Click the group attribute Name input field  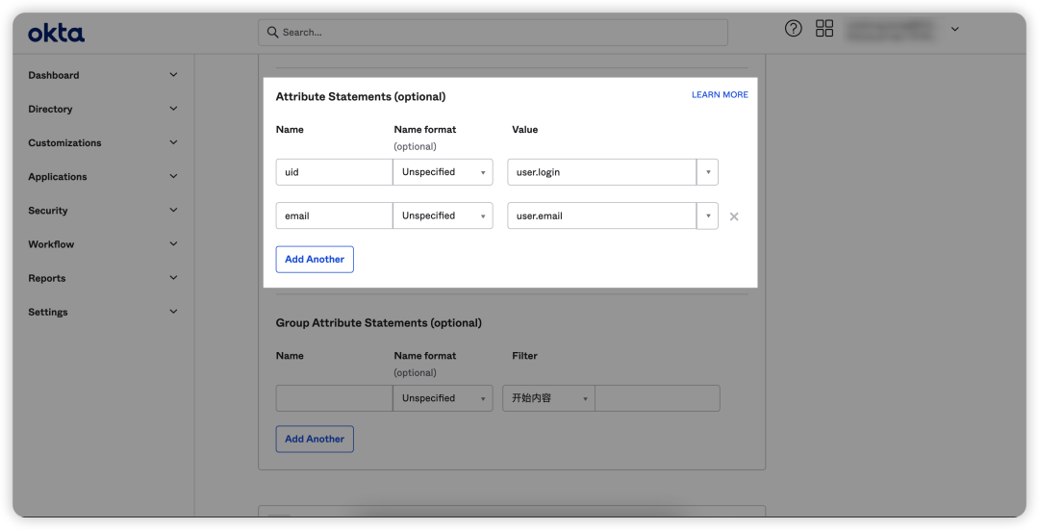coord(334,398)
